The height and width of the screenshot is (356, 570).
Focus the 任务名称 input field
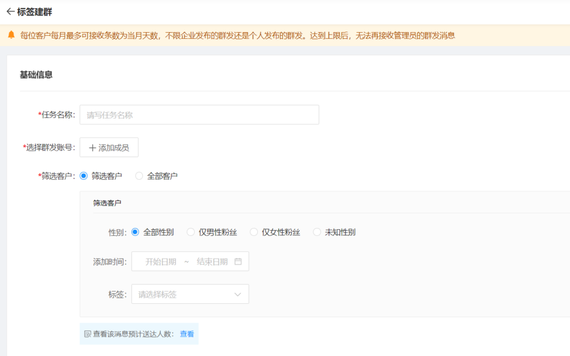(199, 115)
